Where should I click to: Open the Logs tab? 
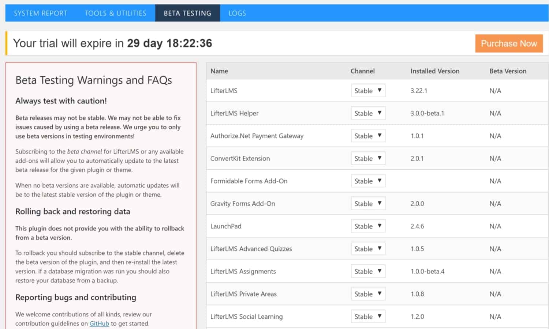click(x=237, y=13)
